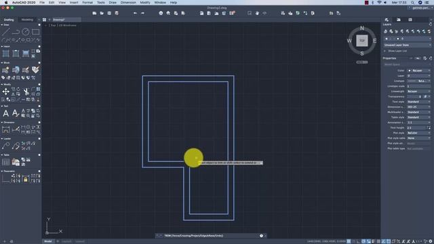
Task: Click the Undo arrow in toolbar
Action: (x=135, y=13)
